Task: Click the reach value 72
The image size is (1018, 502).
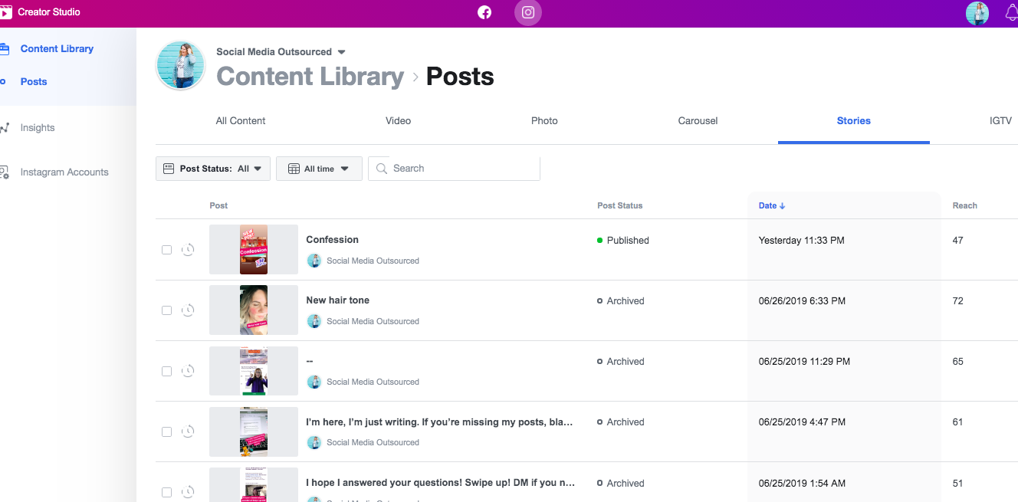Action: coord(957,301)
